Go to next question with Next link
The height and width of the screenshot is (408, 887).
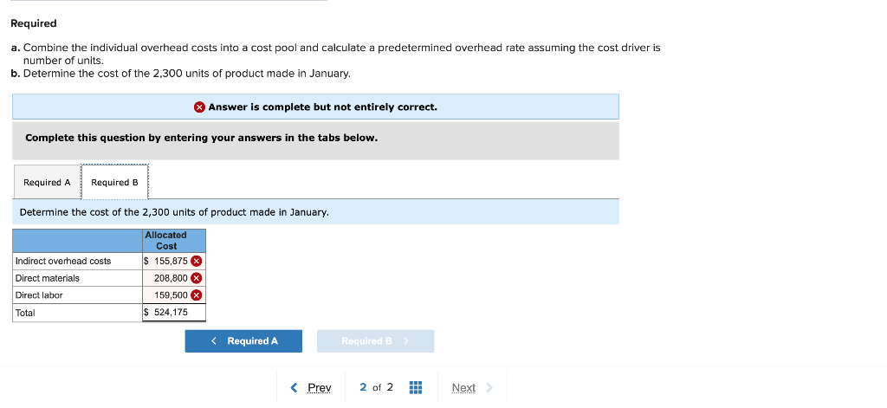point(463,387)
